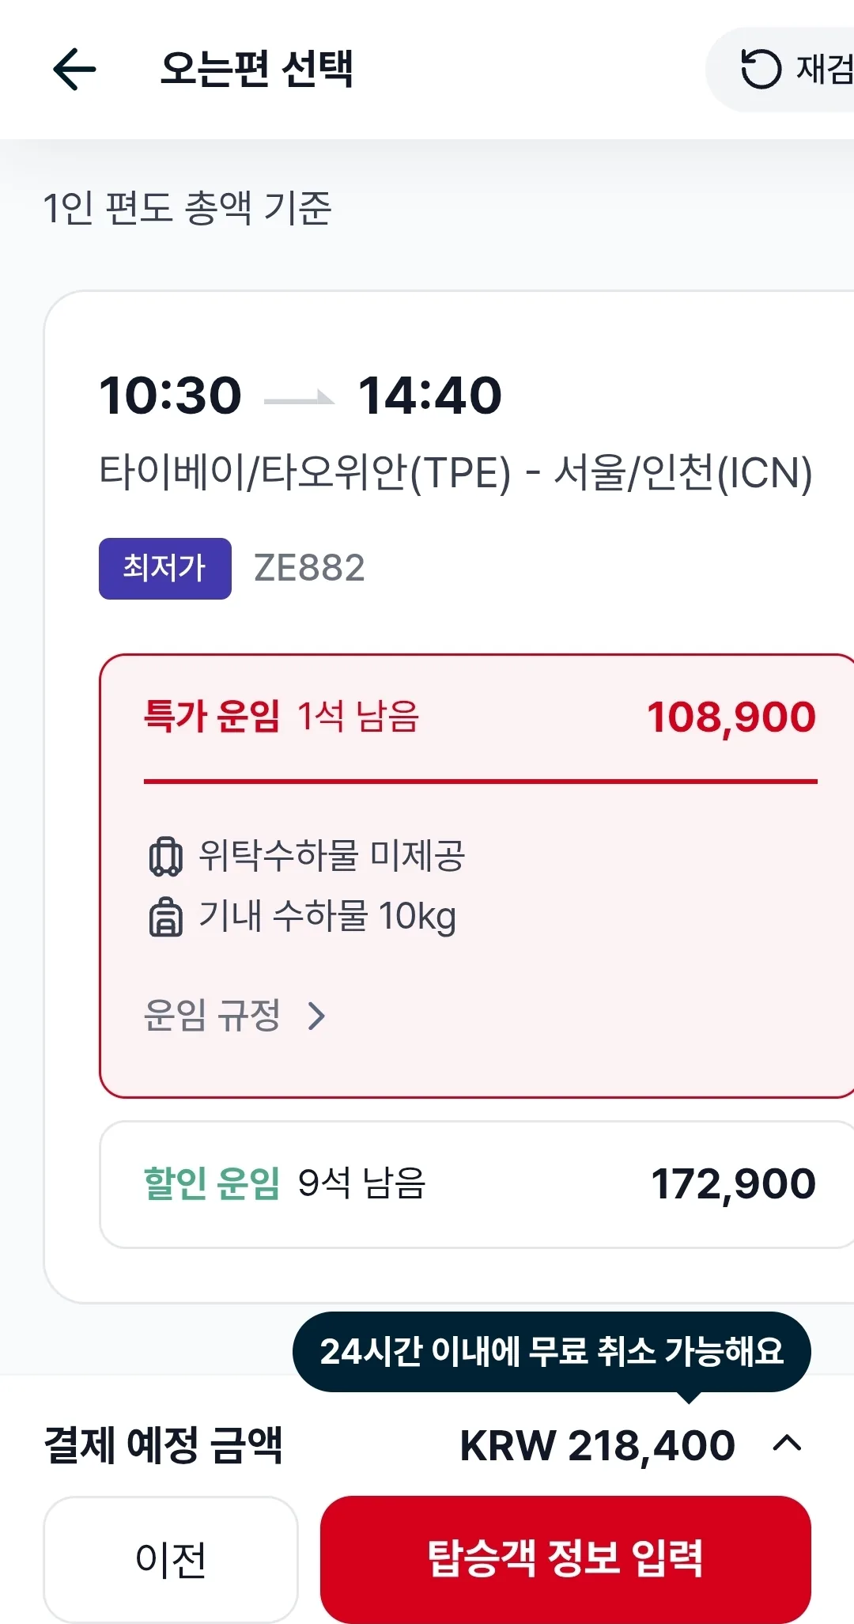
Task: Click the KRW 218,400 total amount
Action: point(598,1445)
